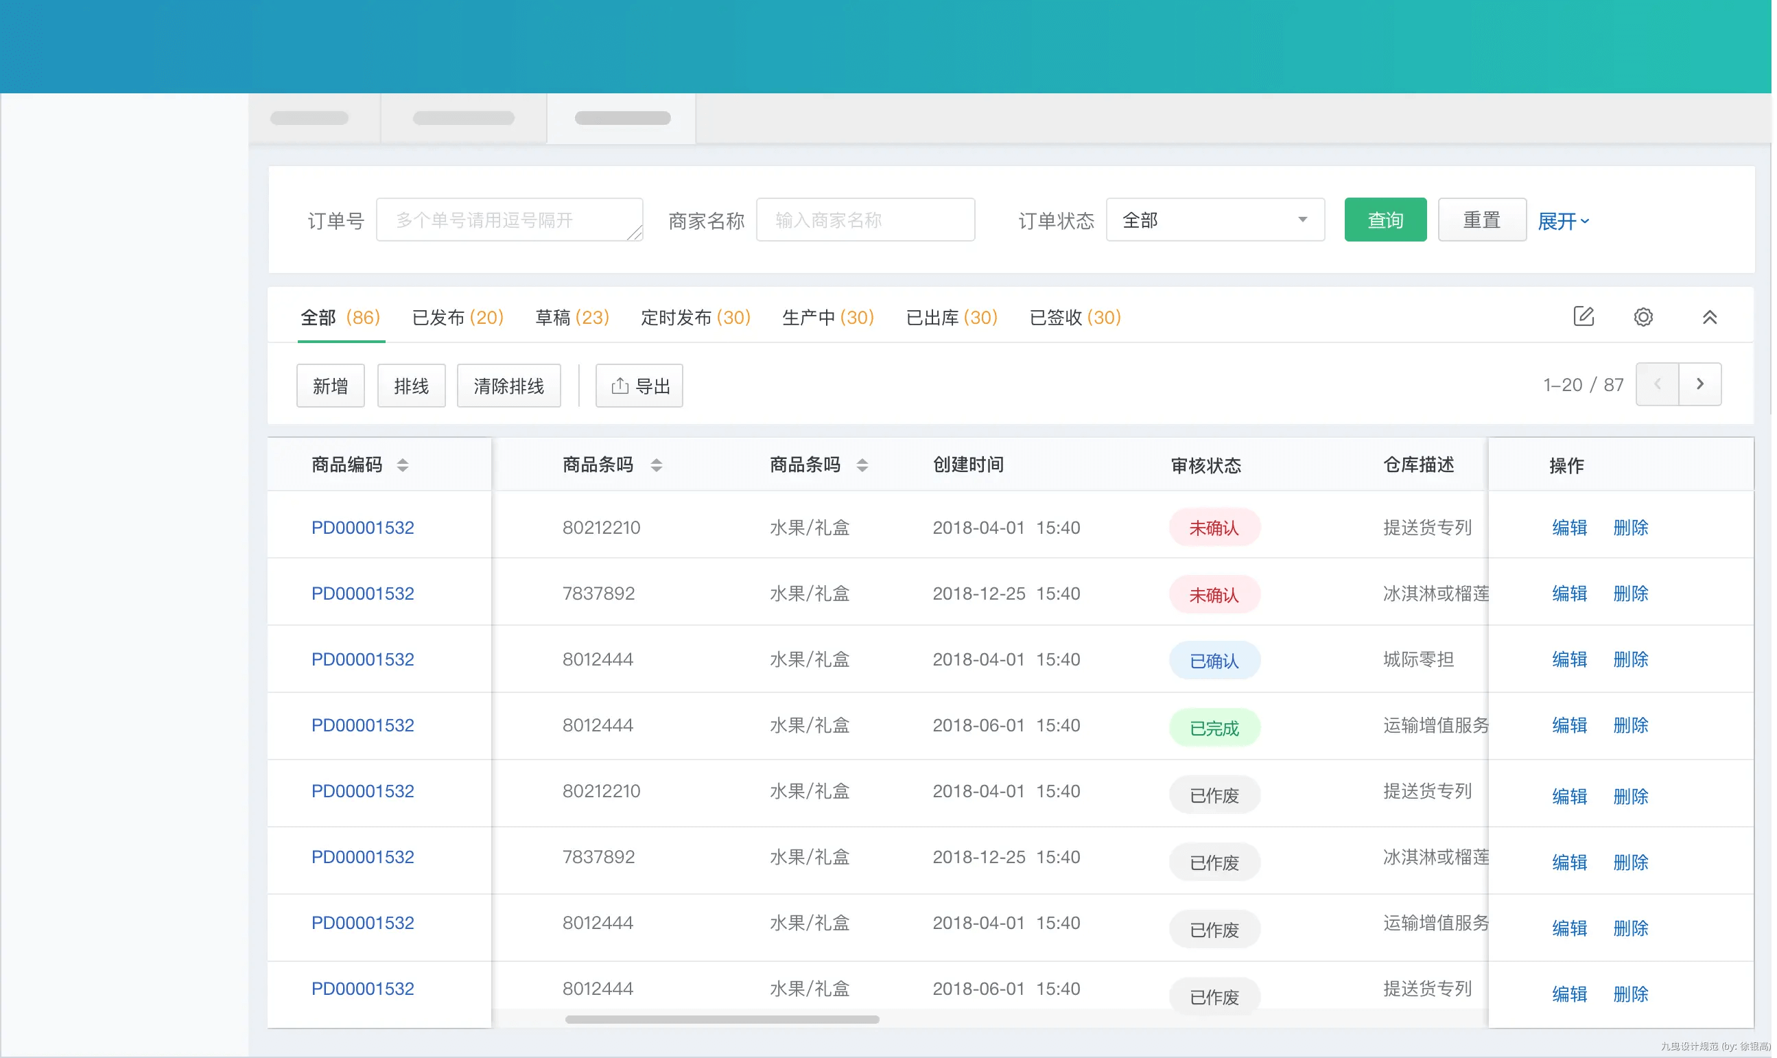The height and width of the screenshot is (1058, 1777).
Task: Open PD00001532 link in 80212210 未确认 row
Action: tap(363, 528)
